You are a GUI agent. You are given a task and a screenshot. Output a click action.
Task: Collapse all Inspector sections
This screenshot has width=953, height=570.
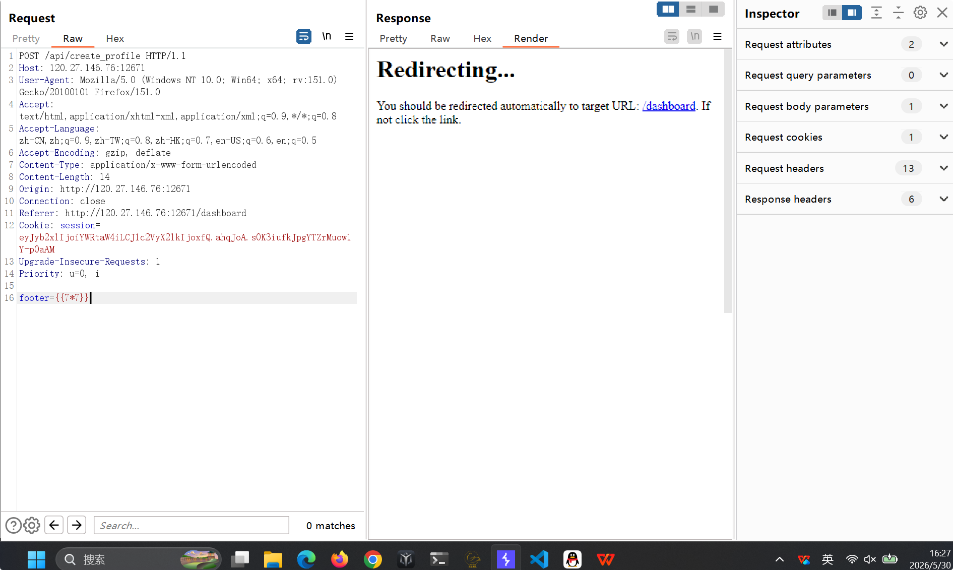pos(898,13)
